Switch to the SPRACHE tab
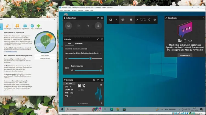Viewport: 206px width, 115px height. [79, 44]
